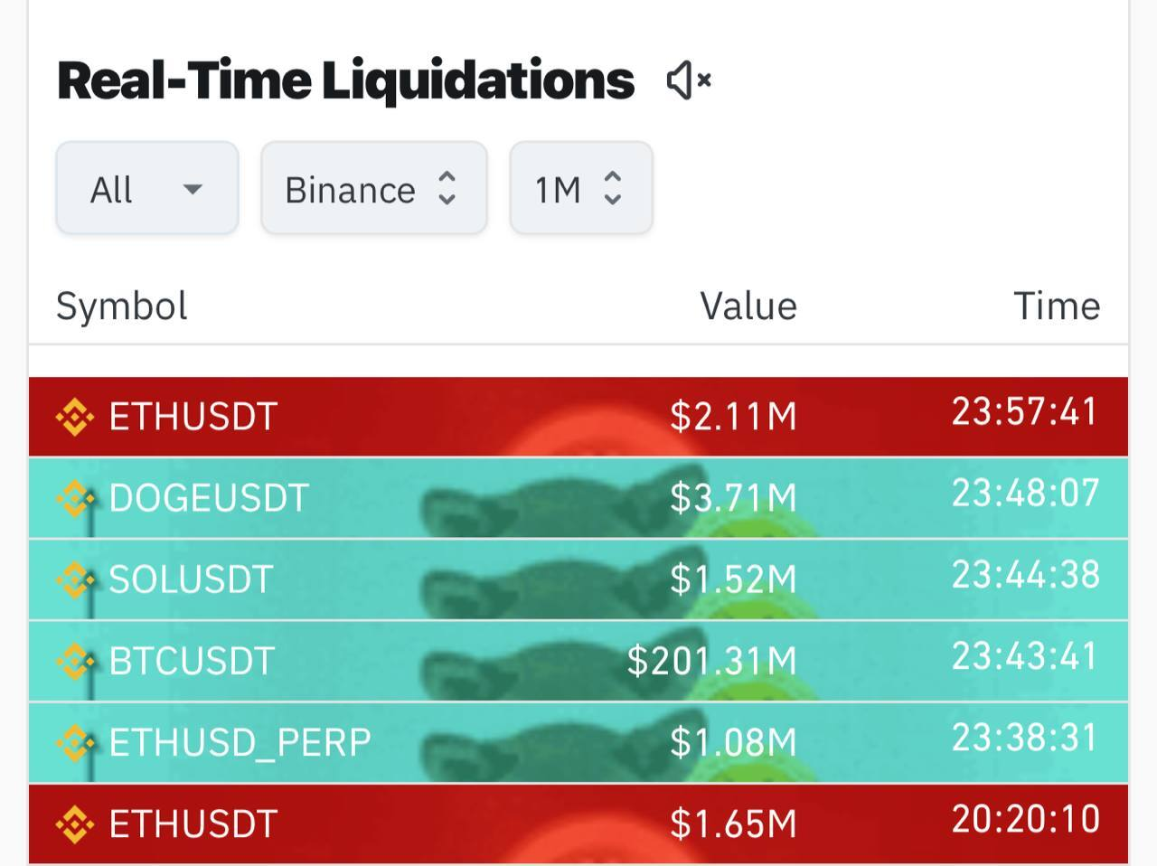This screenshot has width=1157, height=866.
Task: Toggle the liquidation sound mute icon
Action: tap(689, 80)
